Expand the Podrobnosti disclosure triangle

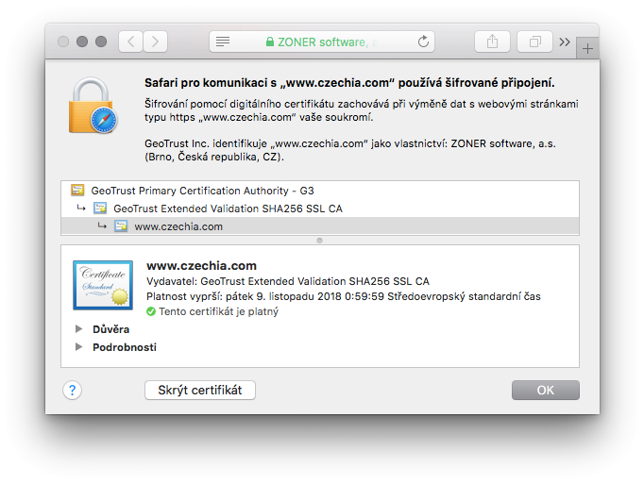(x=78, y=347)
